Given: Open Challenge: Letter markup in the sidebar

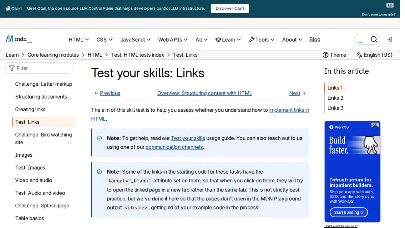Looking at the screenshot, I should click(44, 84).
